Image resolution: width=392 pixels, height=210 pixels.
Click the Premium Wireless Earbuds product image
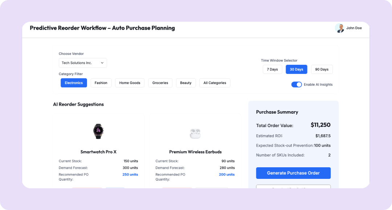195,134
